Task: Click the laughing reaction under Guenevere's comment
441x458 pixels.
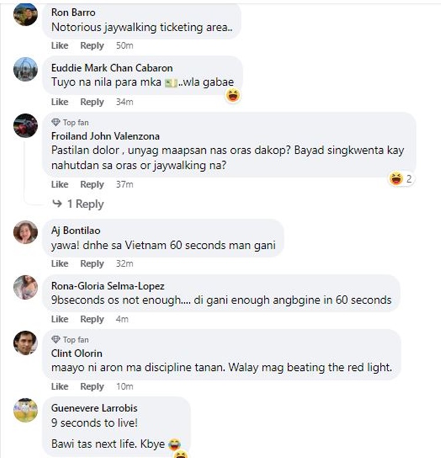Action: [x=181, y=454]
